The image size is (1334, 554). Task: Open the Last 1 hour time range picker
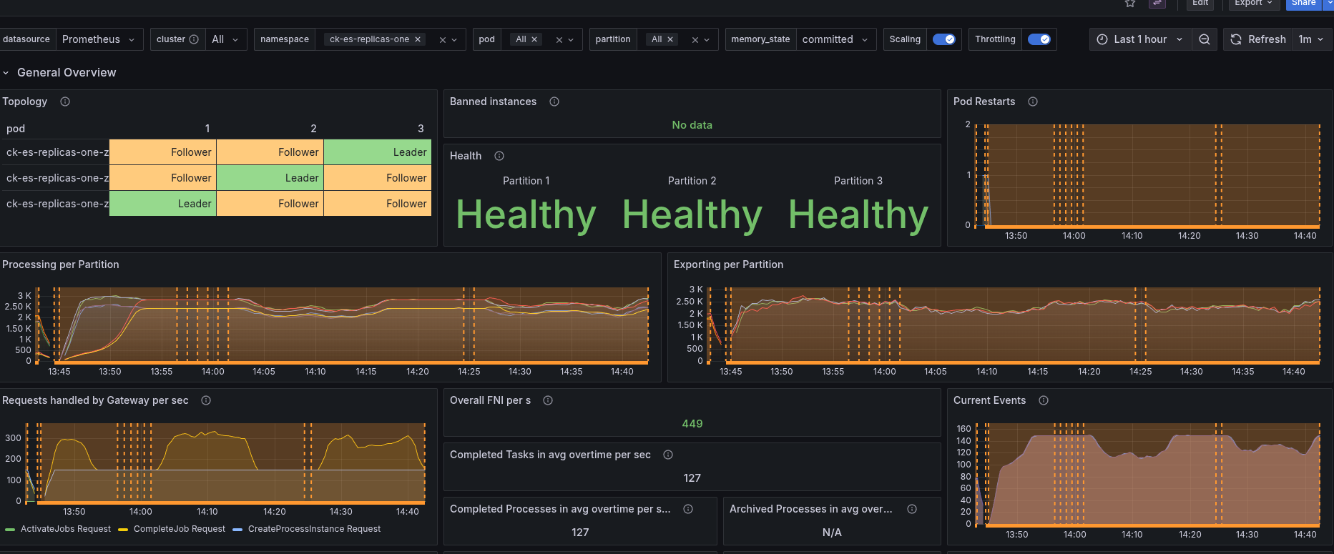pyautogui.click(x=1140, y=39)
